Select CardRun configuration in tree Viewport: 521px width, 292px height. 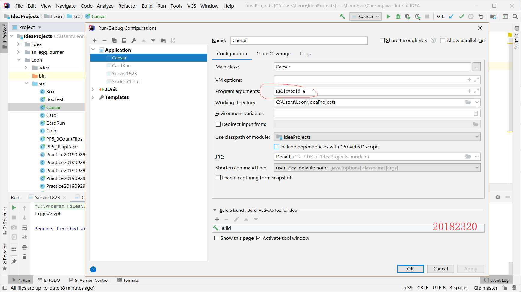(121, 65)
